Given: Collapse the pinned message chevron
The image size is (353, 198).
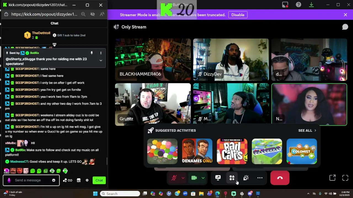Looking at the screenshot, I should click(x=101, y=60).
